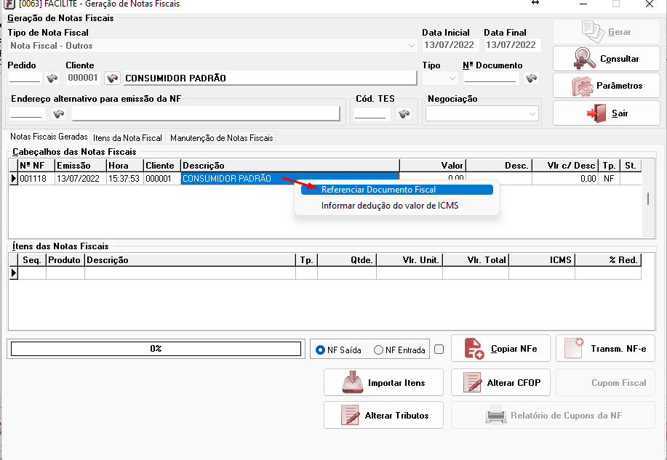This screenshot has height=460, width=667.
Task: Click cell 001118 in Nº NF column
Action: click(x=36, y=179)
